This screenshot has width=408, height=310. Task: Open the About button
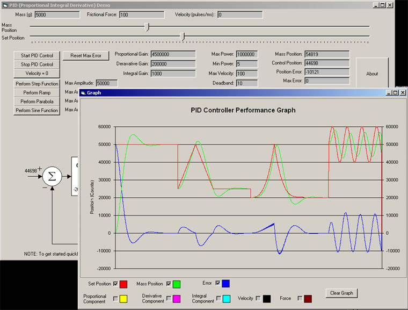coord(372,74)
